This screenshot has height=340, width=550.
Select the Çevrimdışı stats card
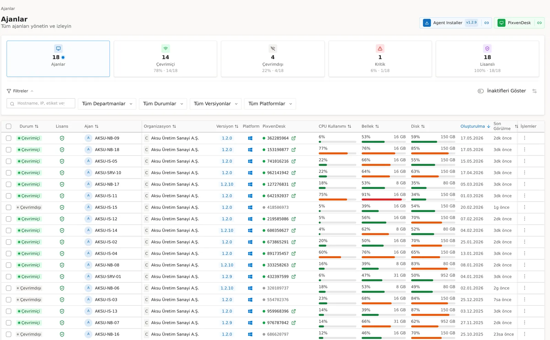273,59
